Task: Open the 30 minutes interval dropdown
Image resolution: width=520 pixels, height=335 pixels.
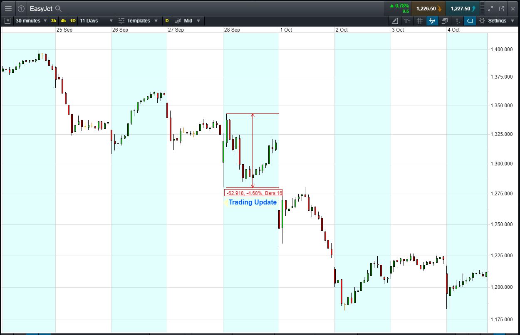Action: [31, 20]
